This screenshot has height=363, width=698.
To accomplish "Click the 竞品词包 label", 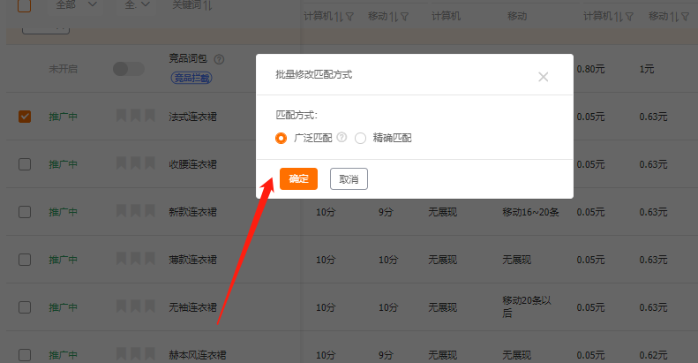I will coord(188,58).
